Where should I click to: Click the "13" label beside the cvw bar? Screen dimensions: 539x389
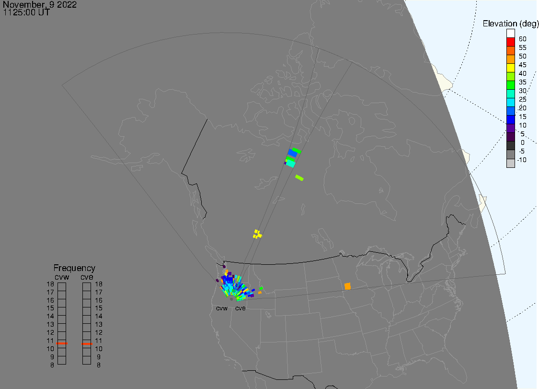[x=50, y=324]
